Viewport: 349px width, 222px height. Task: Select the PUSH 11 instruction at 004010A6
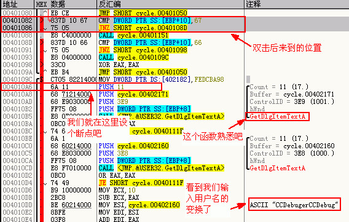[x=111, y=87]
